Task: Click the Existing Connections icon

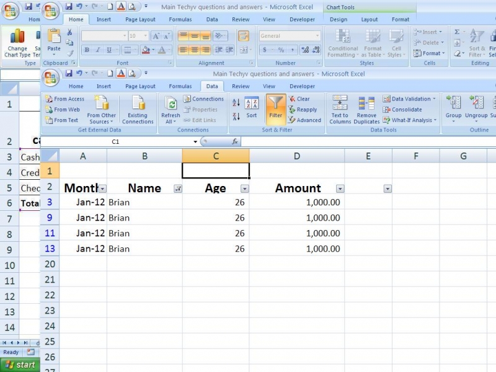Action: (x=138, y=110)
